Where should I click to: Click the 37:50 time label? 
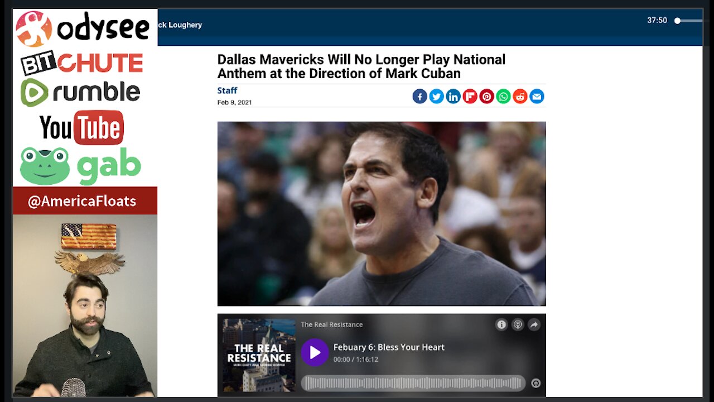coord(657,20)
